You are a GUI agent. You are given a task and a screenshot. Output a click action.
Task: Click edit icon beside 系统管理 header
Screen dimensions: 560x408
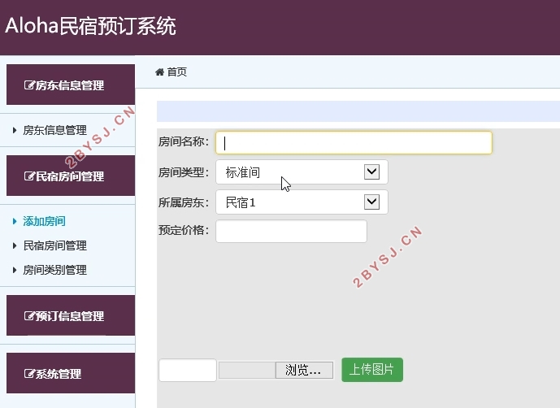click(30, 374)
